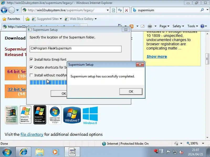
Task: Click the red alert tray icon
Action: coord(156,151)
